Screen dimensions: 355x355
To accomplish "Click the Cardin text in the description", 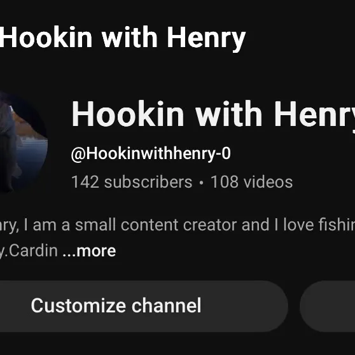I will (x=33, y=251).
